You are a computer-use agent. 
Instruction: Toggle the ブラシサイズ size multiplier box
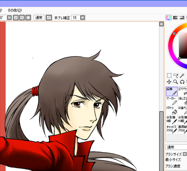(x=185, y=154)
